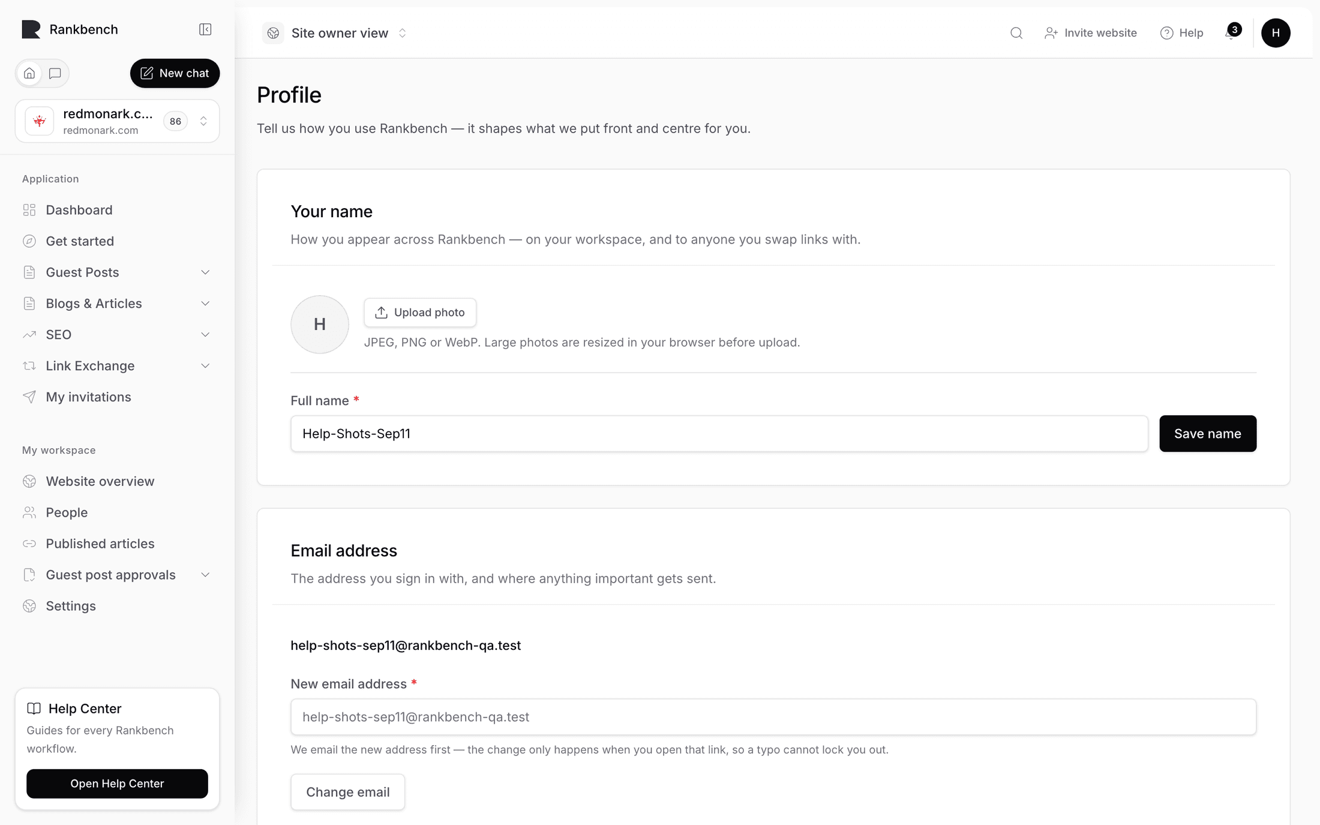
Task: Open Get started menu item
Action: [x=118, y=241]
